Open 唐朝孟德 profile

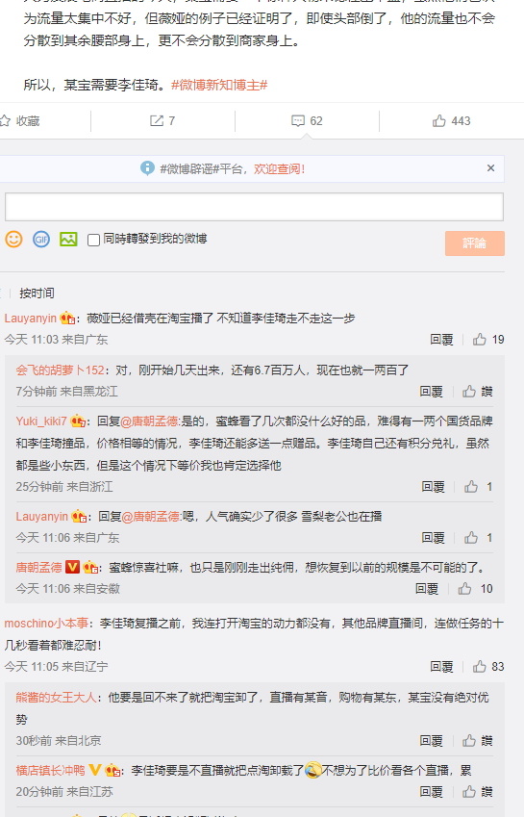click(x=38, y=568)
